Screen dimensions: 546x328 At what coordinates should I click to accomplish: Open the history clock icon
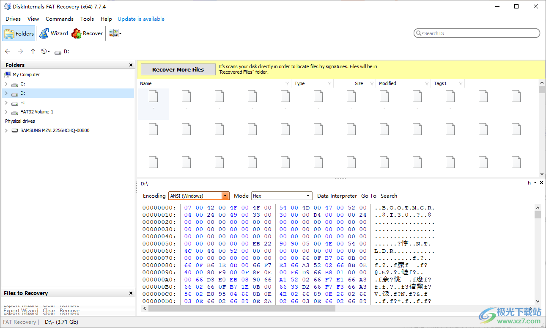click(44, 51)
